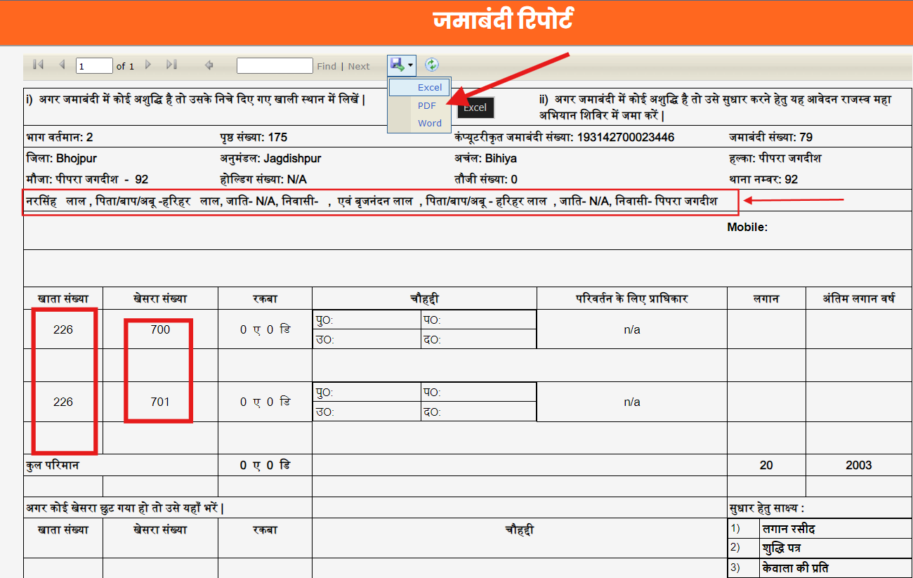Pick Word from the export menu
The image size is (913, 578).
click(x=429, y=123)
